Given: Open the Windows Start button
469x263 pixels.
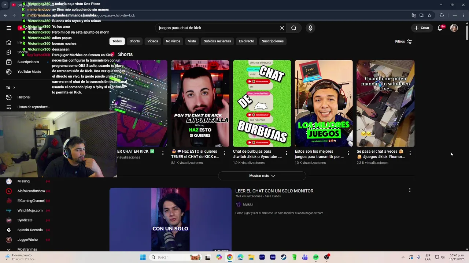Looking at the screenshot, I should click(143, 257).
